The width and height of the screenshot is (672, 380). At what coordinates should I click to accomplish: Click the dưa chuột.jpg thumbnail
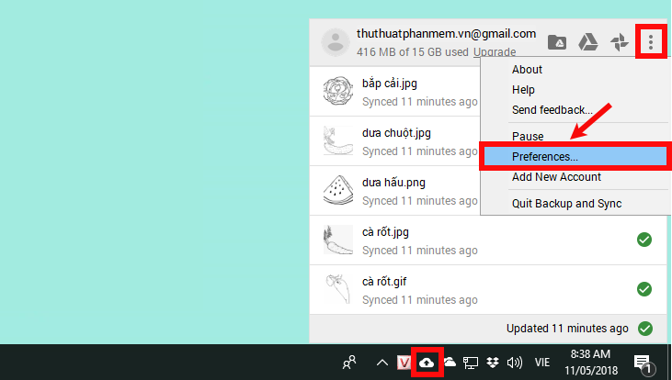click(338, 140)
